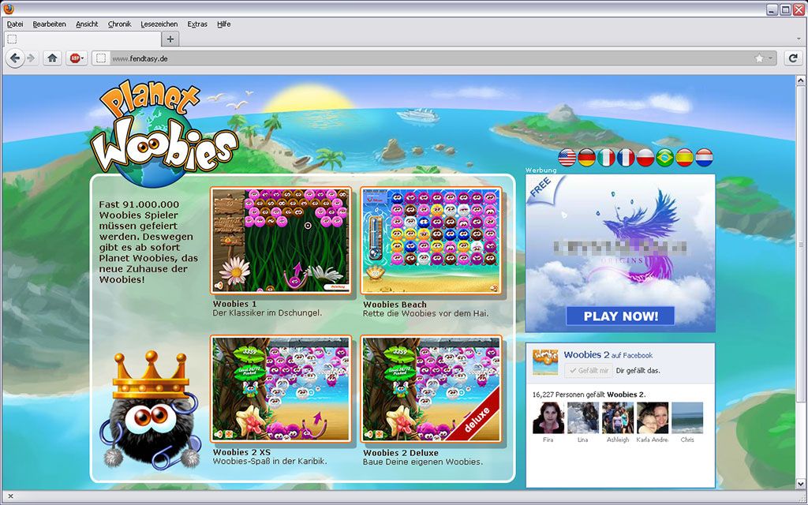Click 'Woobies-Spaß in der Karibik.' text

270,461
